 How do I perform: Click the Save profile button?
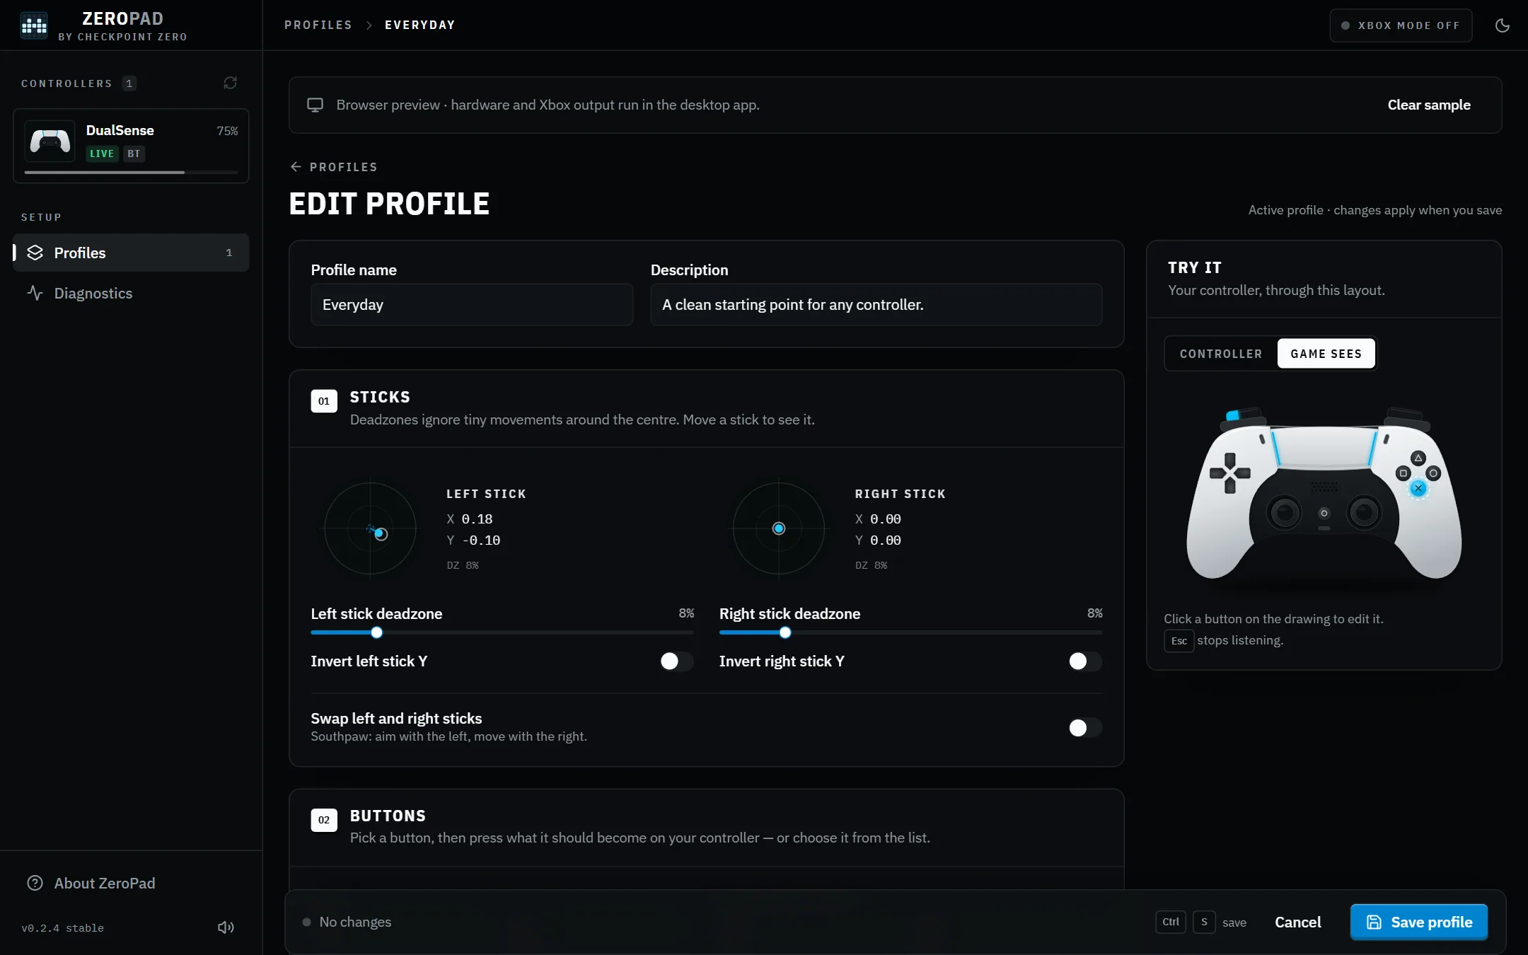pyautogui.click(x=1418, y=922)
